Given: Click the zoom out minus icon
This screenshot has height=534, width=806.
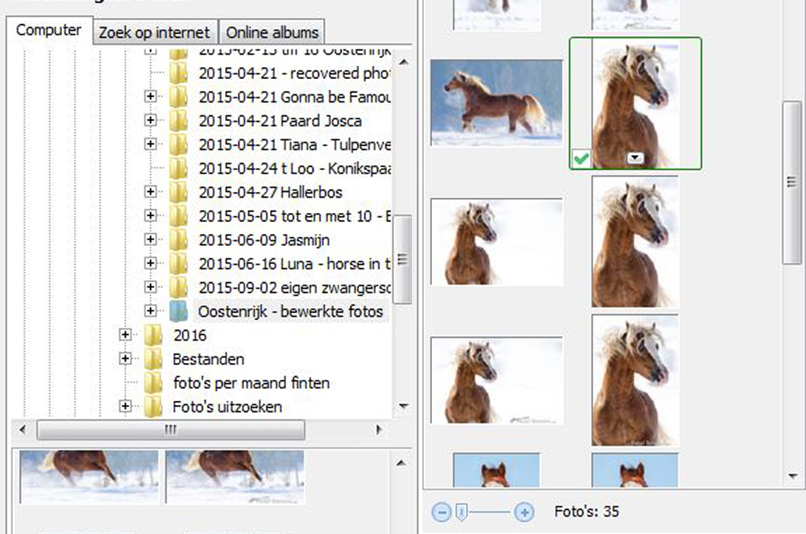Looking at the screenshot, I should pos(441,511).
